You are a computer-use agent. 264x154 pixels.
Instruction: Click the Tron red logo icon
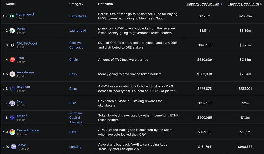[x=12, y=60]
